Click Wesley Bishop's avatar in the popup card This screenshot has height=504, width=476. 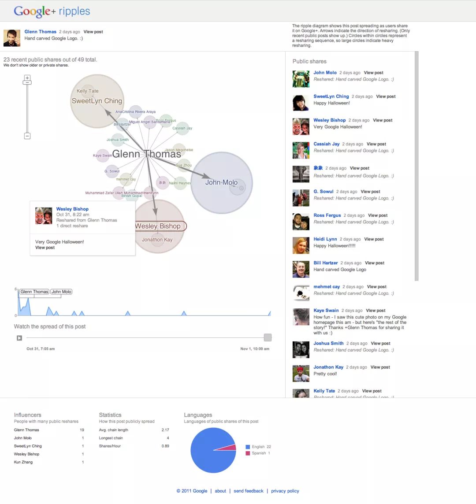44,216
